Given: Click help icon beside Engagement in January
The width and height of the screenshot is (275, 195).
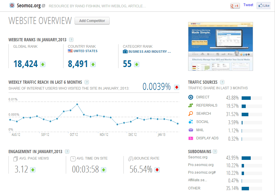Looking at the screenshot, I should coord(67,152).
